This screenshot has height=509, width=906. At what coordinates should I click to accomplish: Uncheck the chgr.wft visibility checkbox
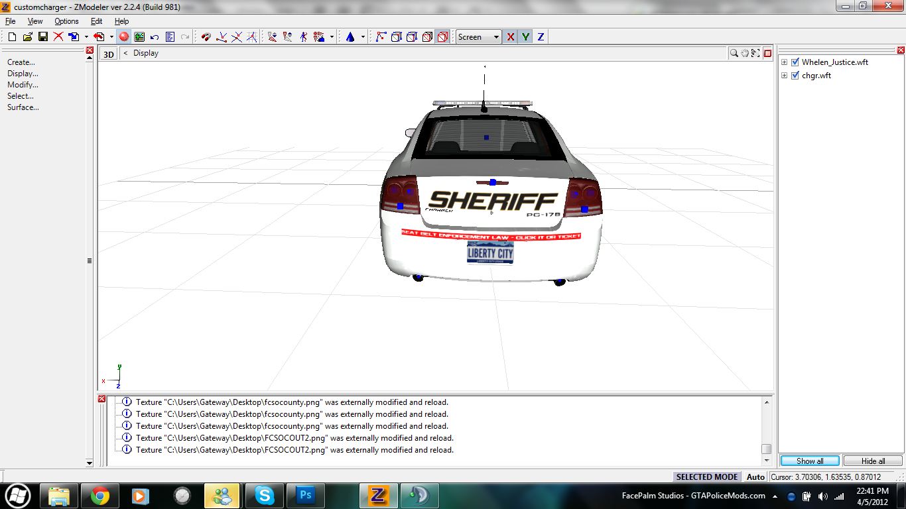coord(795,76)
